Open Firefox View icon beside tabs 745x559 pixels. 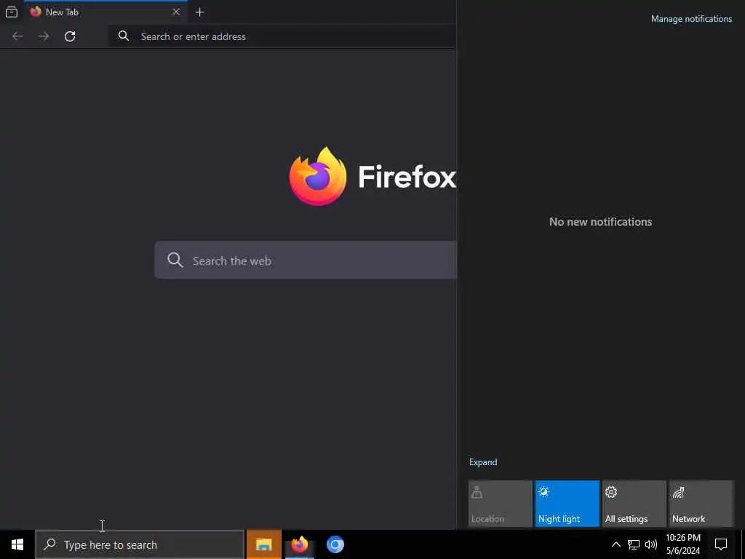point(12,12)
